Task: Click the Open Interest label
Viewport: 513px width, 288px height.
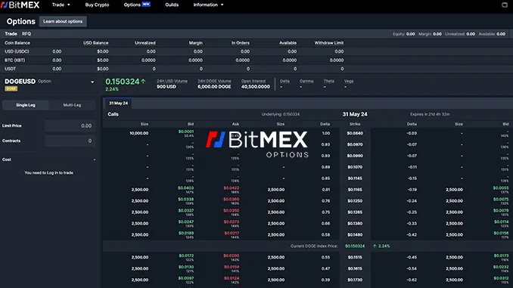Action: 253,81
